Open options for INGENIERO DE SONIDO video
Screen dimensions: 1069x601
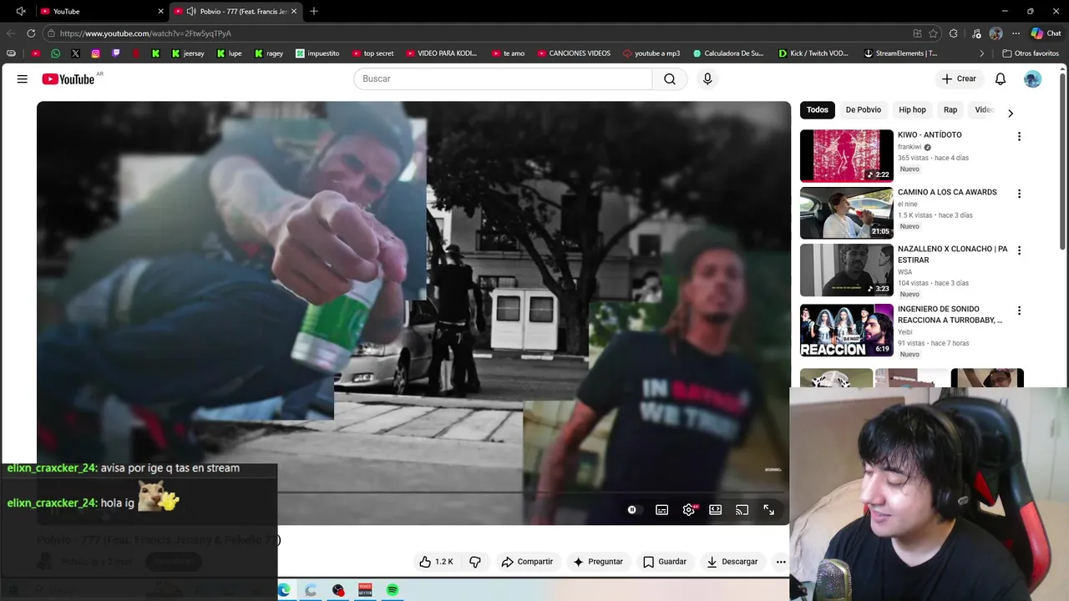coord(1019,311)
